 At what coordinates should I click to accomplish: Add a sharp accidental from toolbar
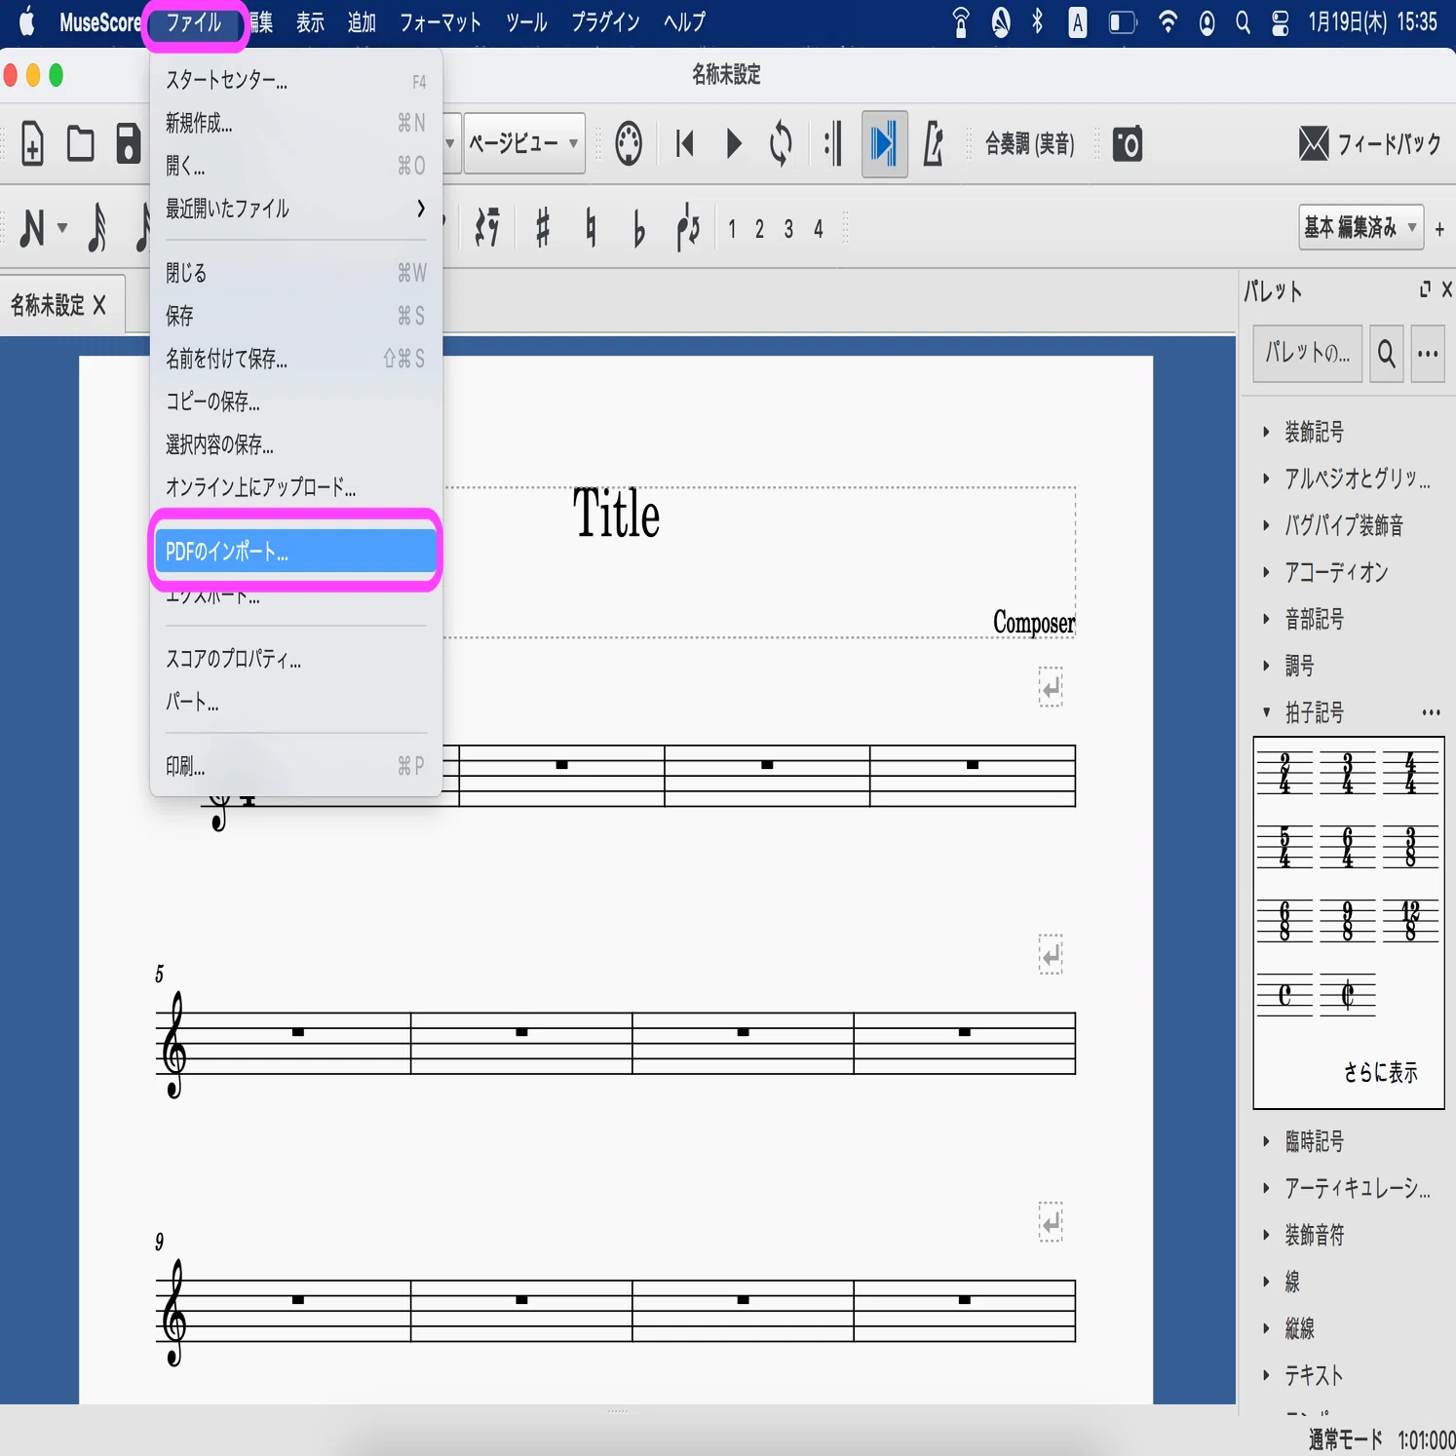point(543,228)
